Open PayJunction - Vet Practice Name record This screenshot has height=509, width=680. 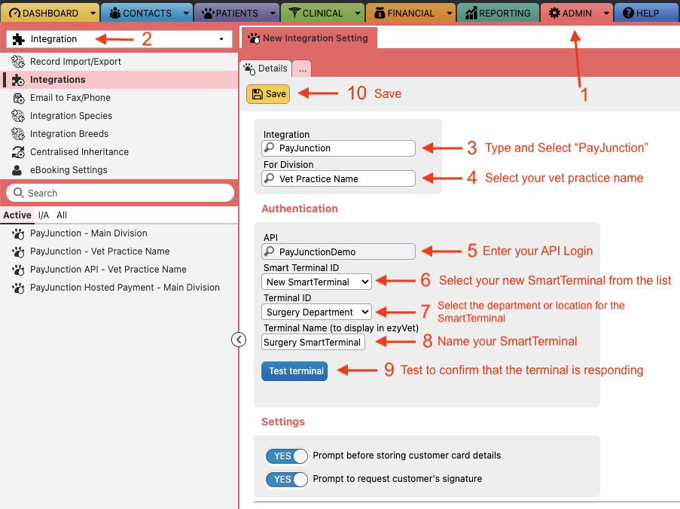pos(99,251)
